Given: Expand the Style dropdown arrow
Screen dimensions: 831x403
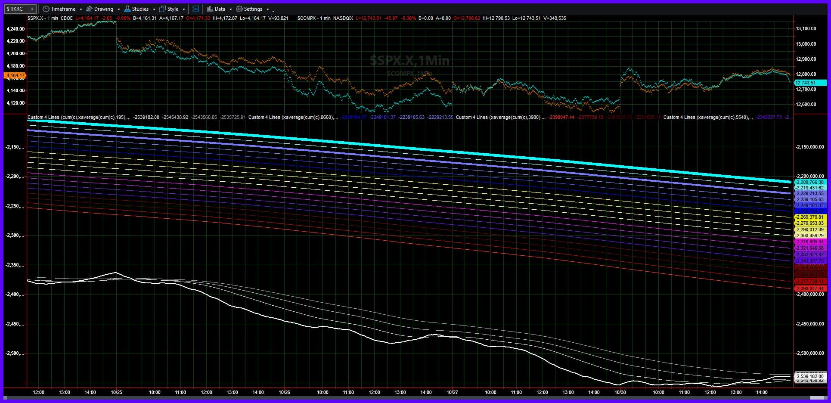Looking at the screenshot, I should tap(184, 9).
